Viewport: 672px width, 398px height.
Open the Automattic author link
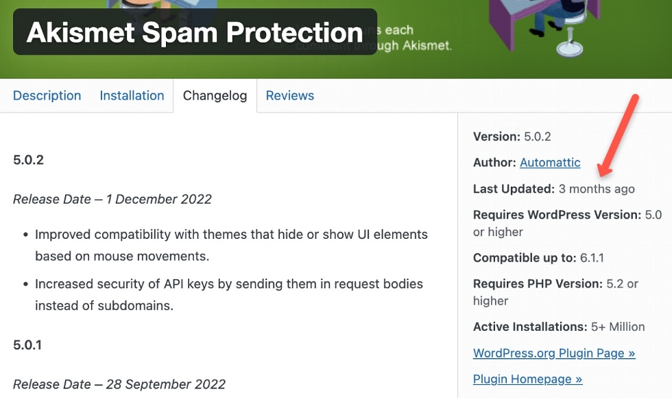[x=550, y=163]
